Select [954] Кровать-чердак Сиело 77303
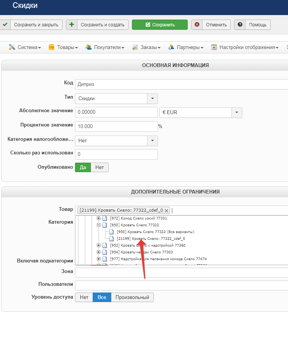 tap(141, 252)
